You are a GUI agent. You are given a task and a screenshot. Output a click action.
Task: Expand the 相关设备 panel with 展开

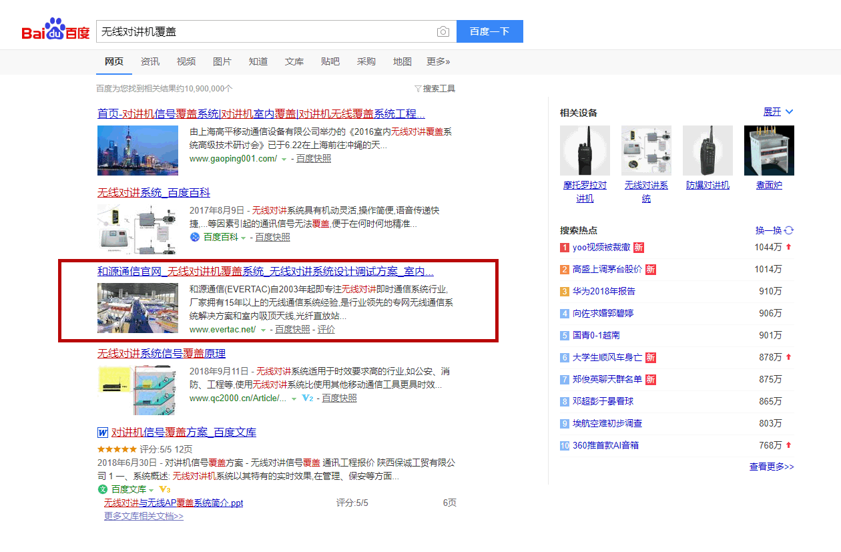coord(778,111)
